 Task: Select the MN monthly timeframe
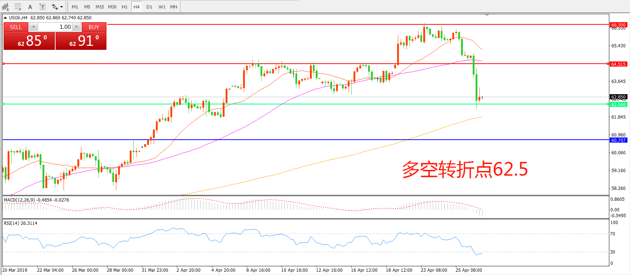[x=174, y=7]
